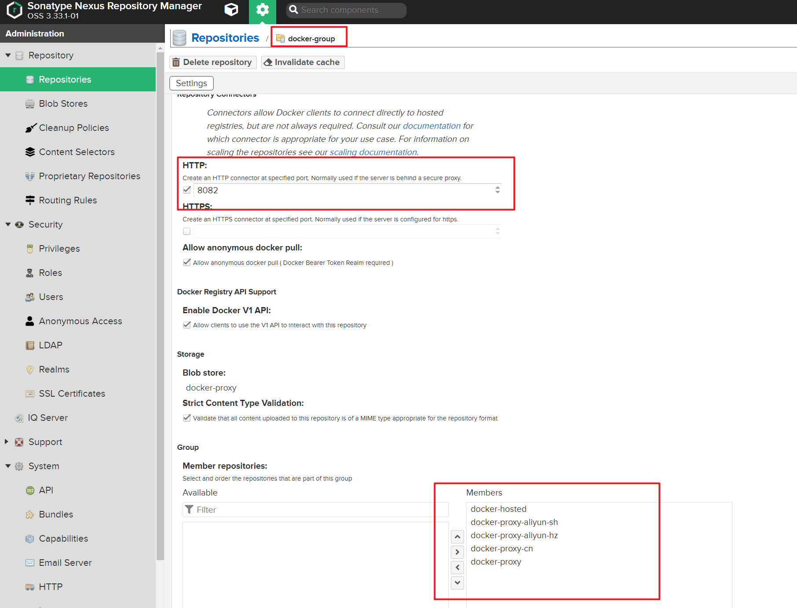Click the Invalidate cache button
The height and width of the screenshot is (608, 797).
pyautogui.click(x=303, y=62)
